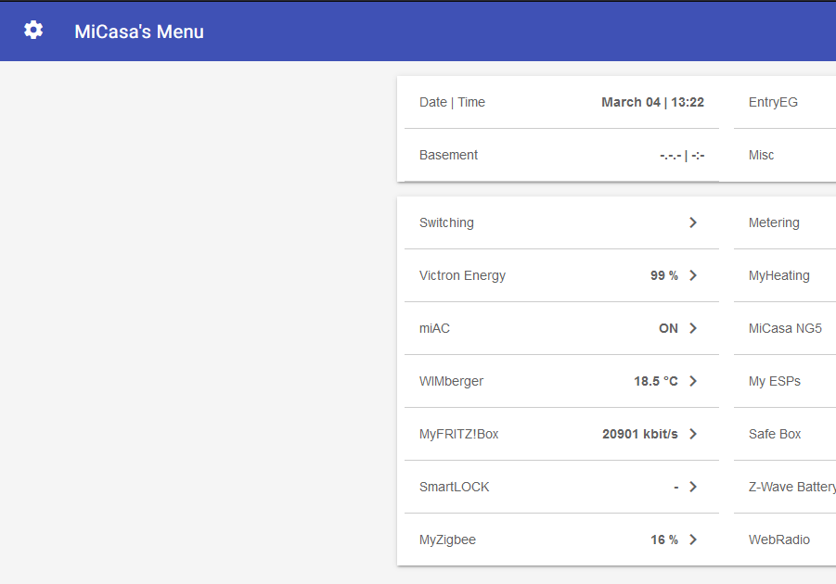The width and height of the screenshot is (836, 584).
Task: Click the MyFRITZ!Box chevron arrow
Action: pos(693,434)
